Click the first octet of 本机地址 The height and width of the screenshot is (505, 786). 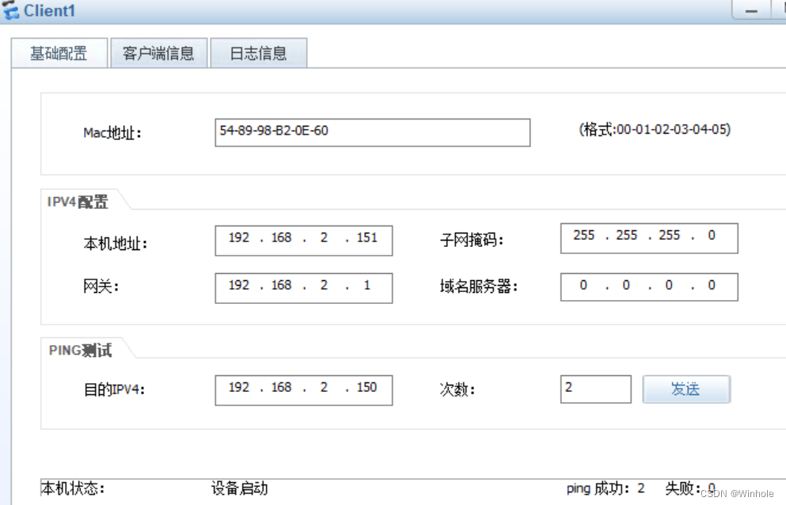coord(237,240)
